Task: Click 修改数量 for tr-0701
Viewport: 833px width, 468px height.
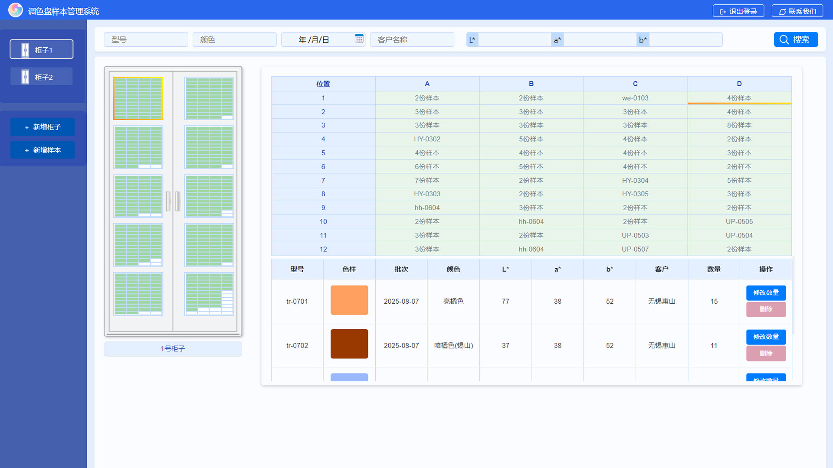Action: tap(766, 293)
